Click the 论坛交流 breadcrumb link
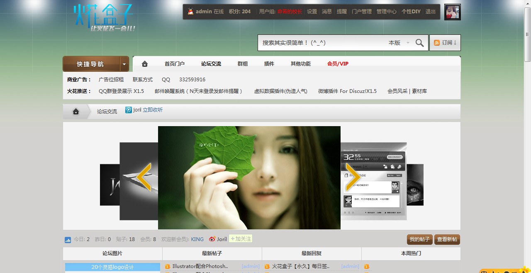531x273 pixels. coord(107,112)
